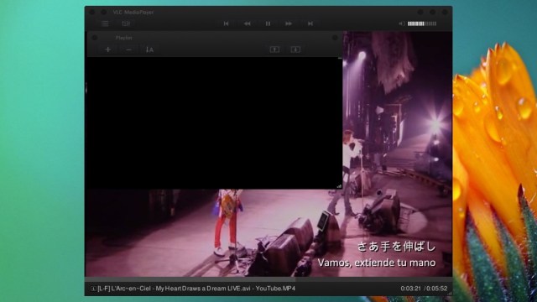The width and height of the screenshot is (537, 302).
Task: Move playlist item up
Action: click(x=274, y=49)
